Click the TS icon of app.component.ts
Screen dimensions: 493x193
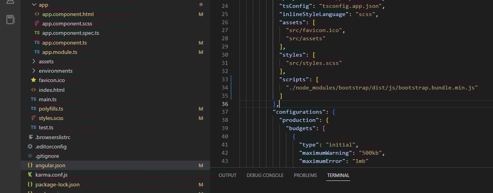coord(37,42)
